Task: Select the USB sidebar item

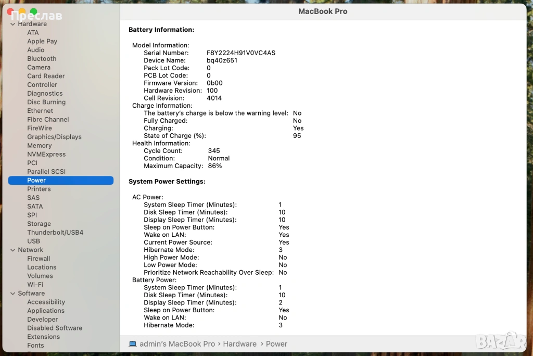Action: (x=33, y=241)
